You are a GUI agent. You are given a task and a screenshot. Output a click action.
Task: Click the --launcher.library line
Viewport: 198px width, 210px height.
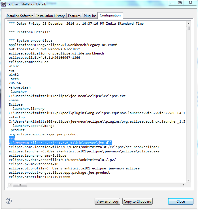coord(27,109)
